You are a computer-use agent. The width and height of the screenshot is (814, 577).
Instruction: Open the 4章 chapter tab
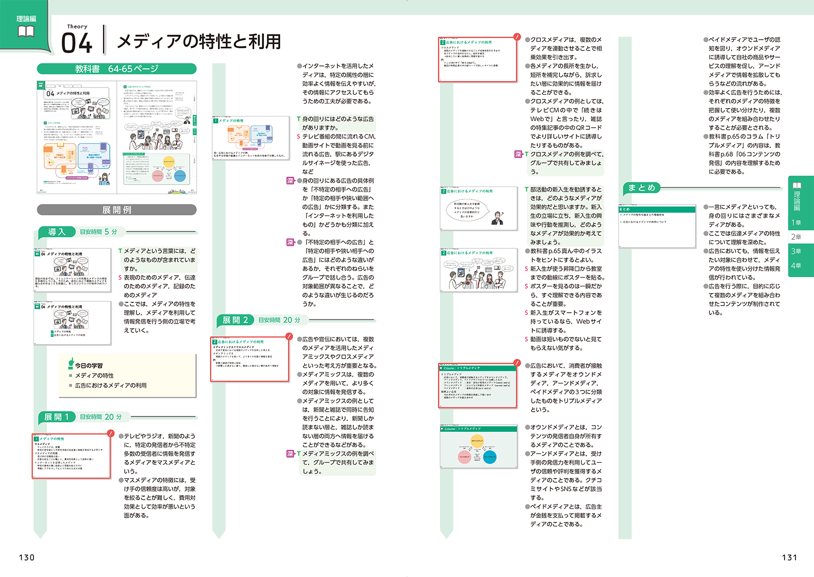click(x=796, y=266)
